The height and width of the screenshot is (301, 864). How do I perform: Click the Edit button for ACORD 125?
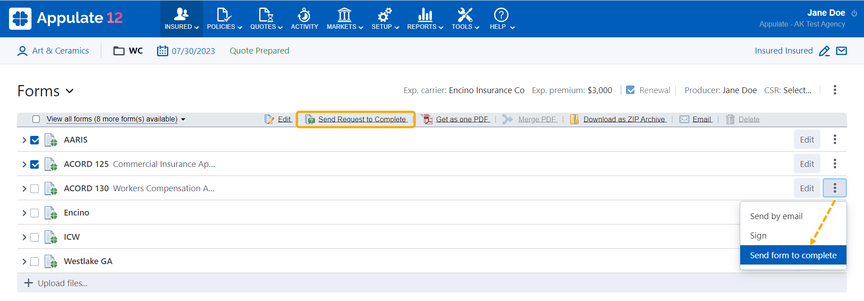tap(807, 164)
